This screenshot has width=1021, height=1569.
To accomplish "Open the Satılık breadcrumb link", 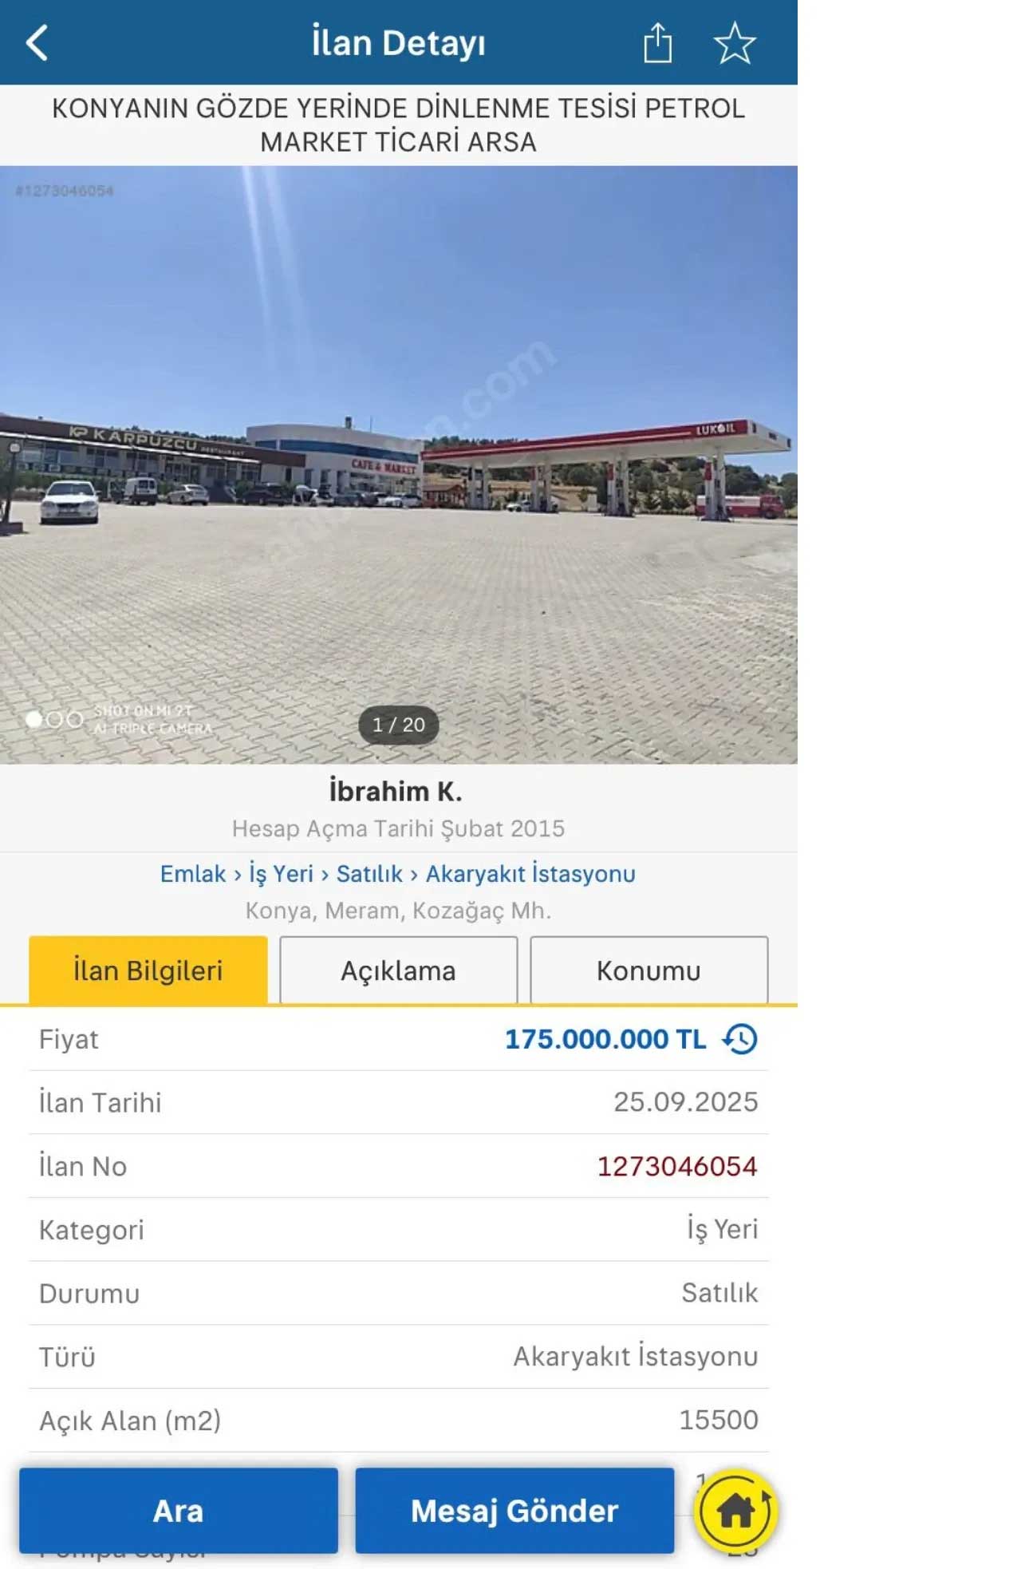I will tap(370, 873).
